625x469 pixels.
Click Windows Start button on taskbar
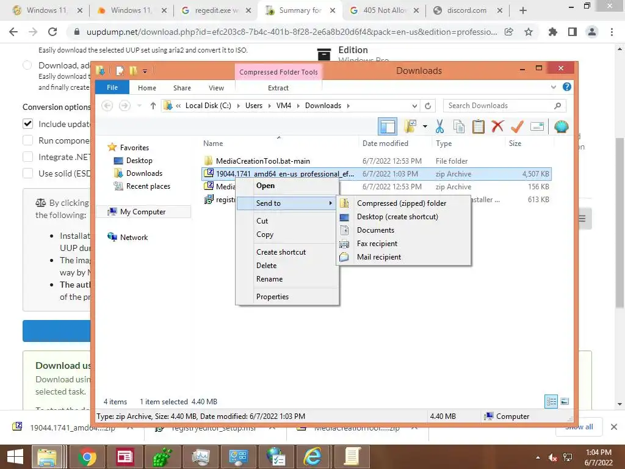coord(15,457)
